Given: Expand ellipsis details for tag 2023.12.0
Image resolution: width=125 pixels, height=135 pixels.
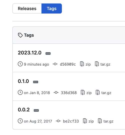Looking at the screenshot, I should 48,53.
